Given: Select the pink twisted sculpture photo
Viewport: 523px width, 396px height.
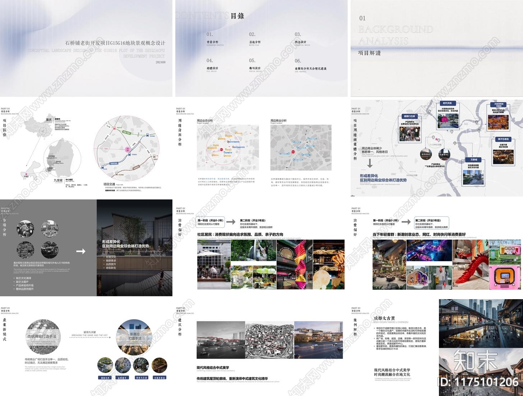Looking at the screenshot, I should [295, 265].
